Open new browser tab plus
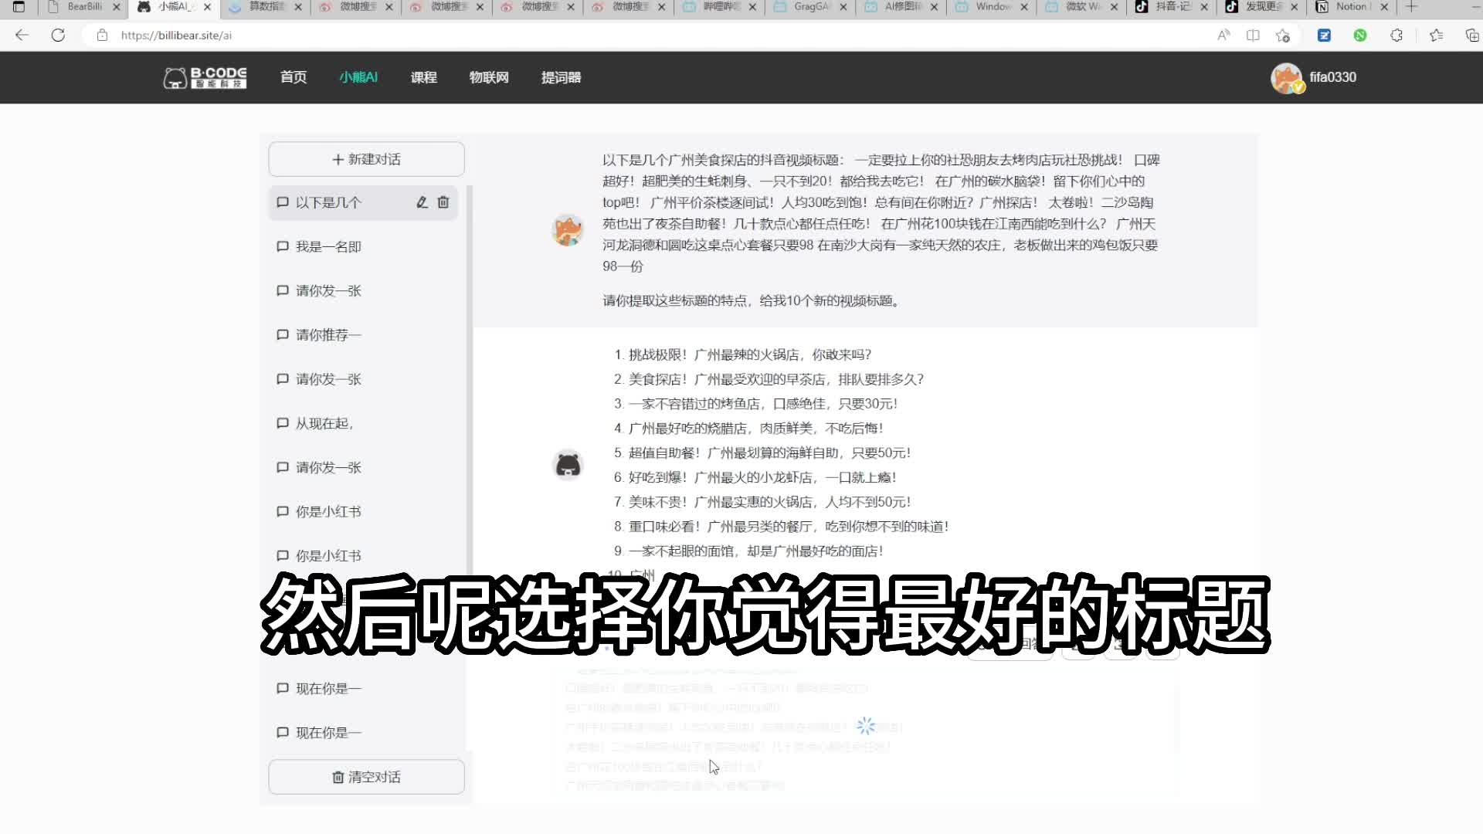This screenshot has height=834, width=1483. [1411, 7]
